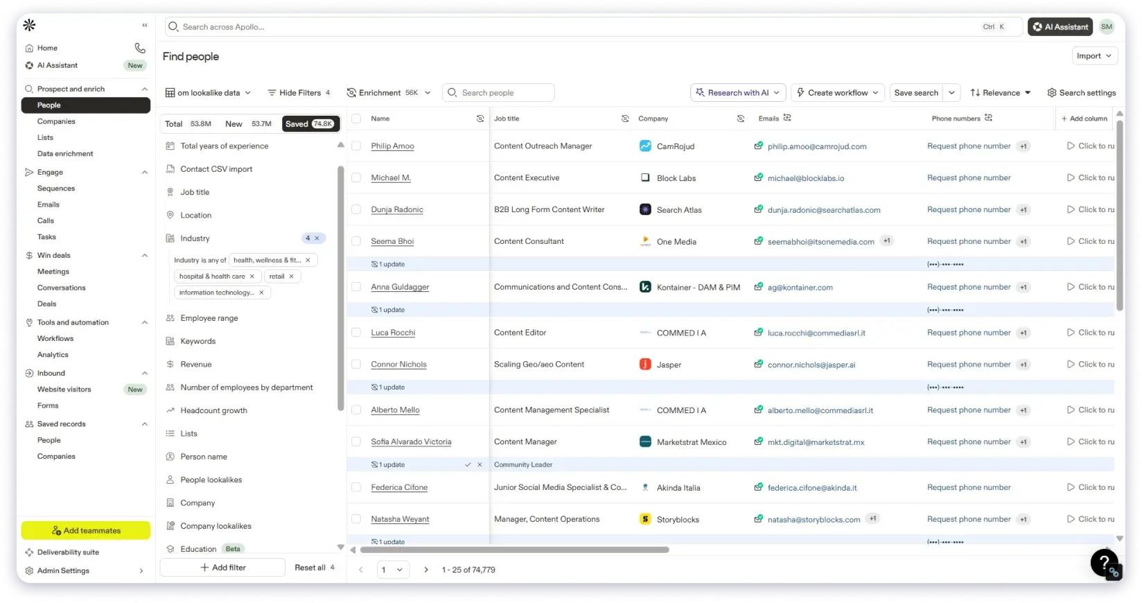Open the Create workflow dropdown

coord(838,93)
